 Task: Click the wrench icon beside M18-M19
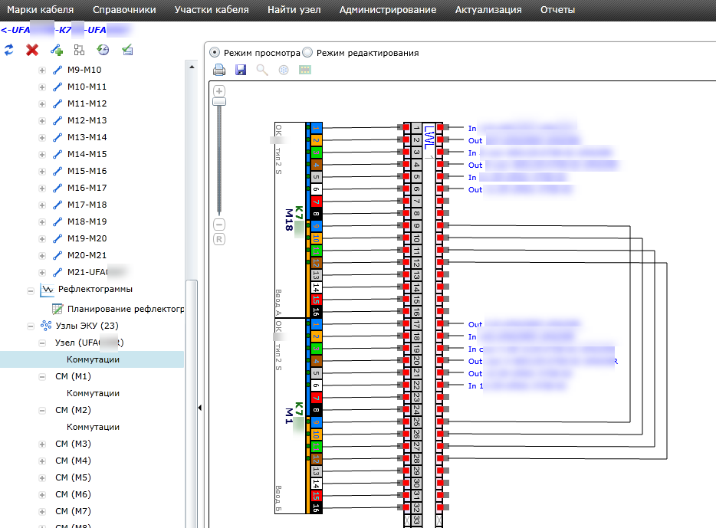[57, 221]
